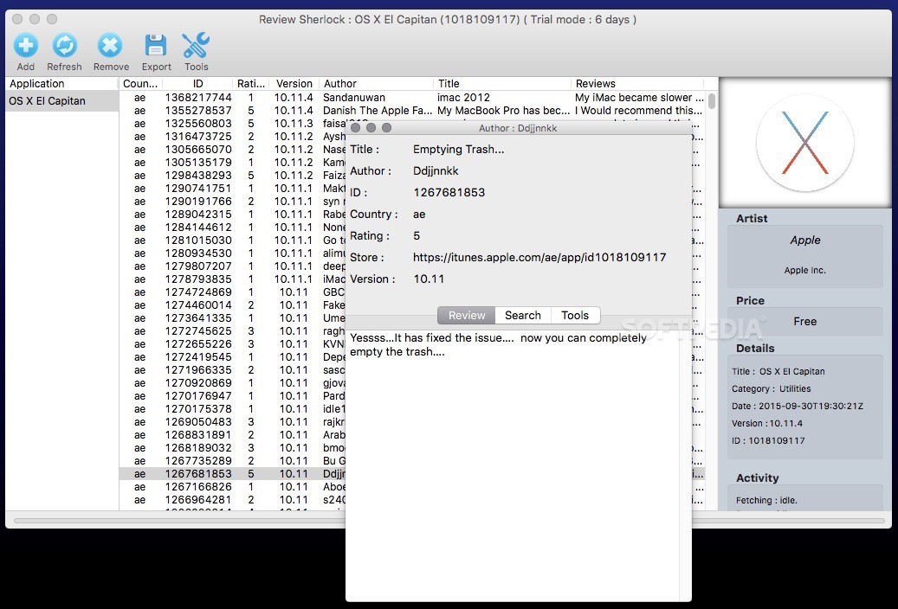Select review row with ID 1273641335
This screenshot has height=609, width=898.
tap(232, 318)
